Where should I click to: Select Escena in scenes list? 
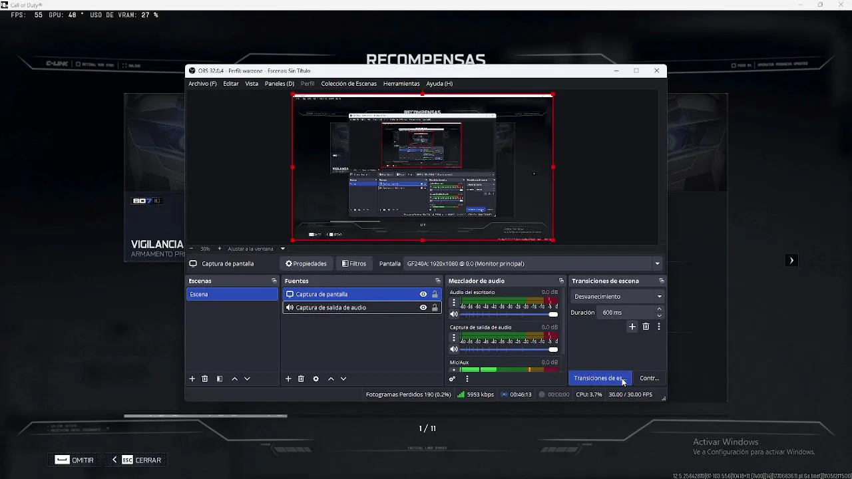pos(232,294)
